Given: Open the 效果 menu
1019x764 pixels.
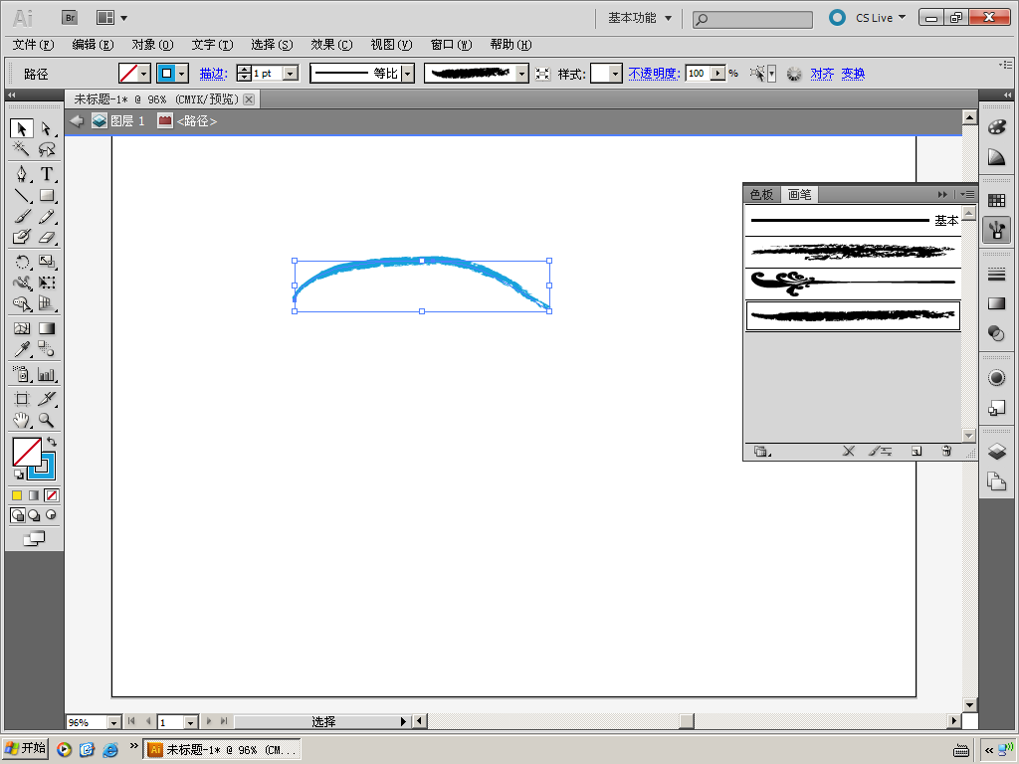Looking at the screenshot, I should (331, 45).
